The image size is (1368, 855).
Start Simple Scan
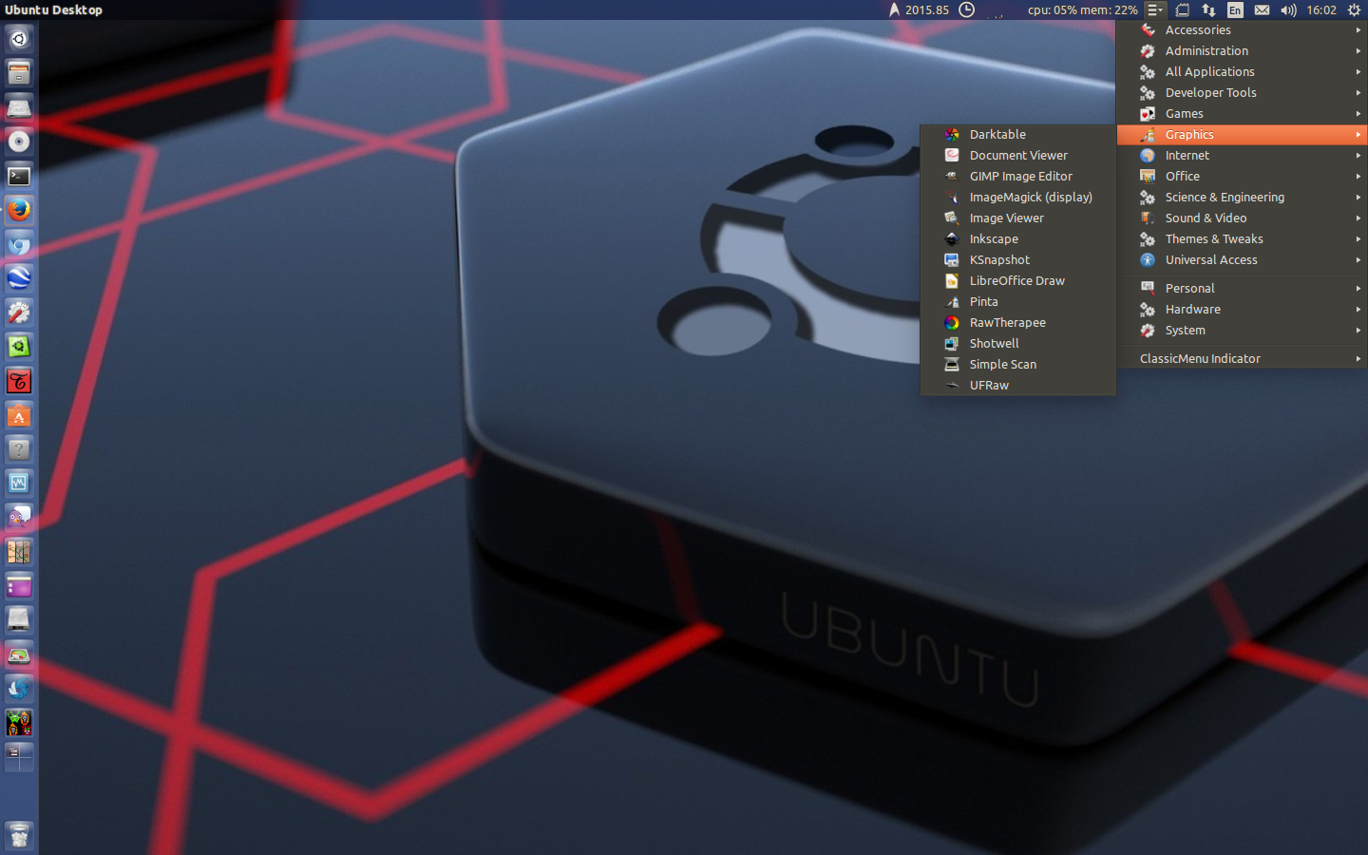coord(1017,365)
